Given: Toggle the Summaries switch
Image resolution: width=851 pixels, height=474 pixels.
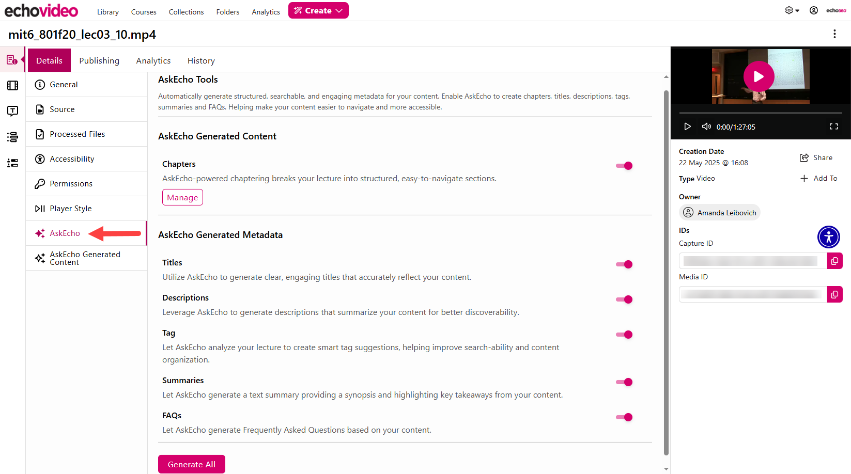Looking at the screenshot, I should coord(624,382).
